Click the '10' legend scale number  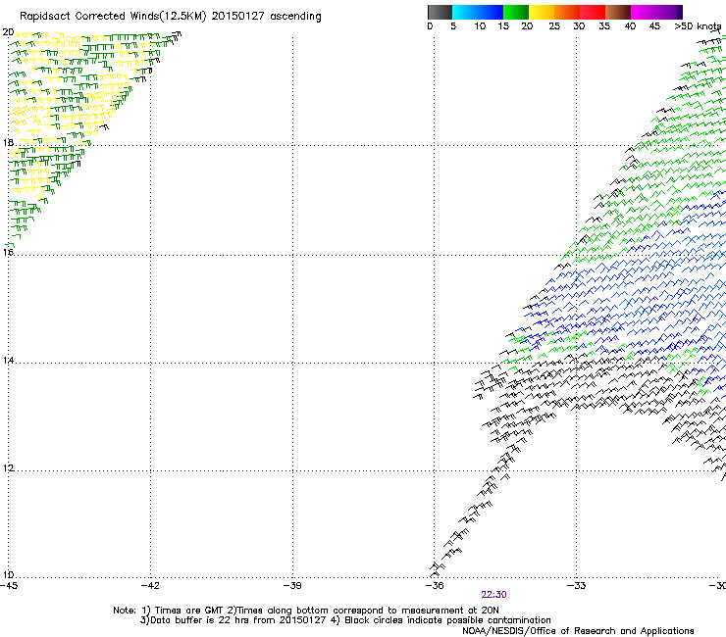click(480, 26)
